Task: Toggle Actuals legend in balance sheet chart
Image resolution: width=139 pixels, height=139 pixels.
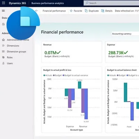Action: pos(112,75)
